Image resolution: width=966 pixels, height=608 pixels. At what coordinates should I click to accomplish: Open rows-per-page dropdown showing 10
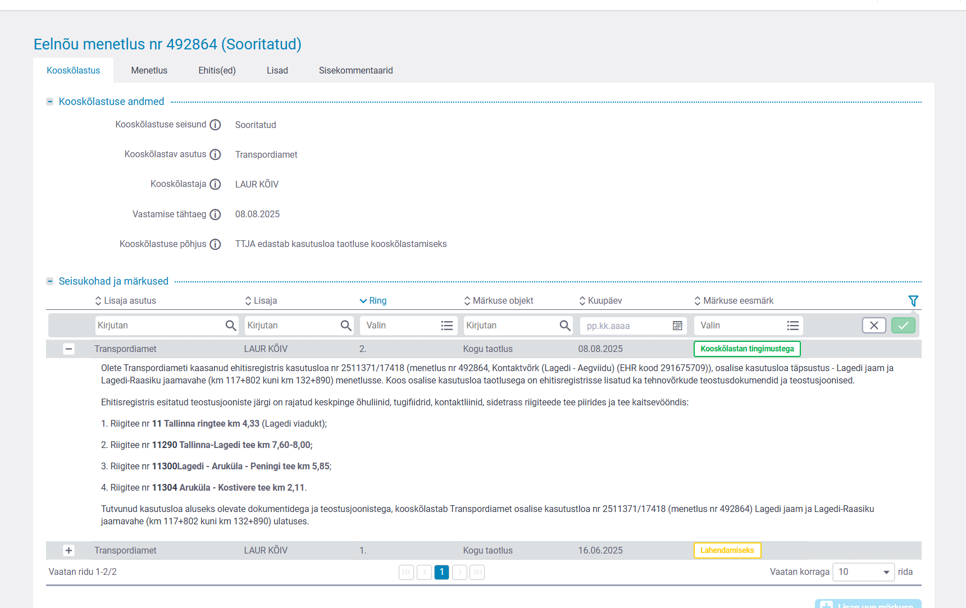tap(863, 572)
